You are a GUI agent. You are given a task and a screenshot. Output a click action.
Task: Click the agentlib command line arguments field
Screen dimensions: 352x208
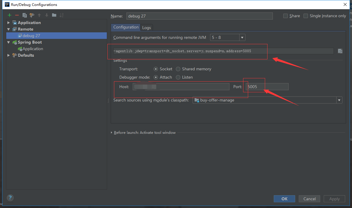pyautogui.click(x=223, y=51)
